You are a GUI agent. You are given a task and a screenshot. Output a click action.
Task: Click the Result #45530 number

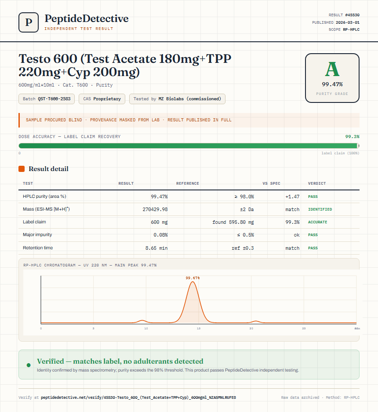pos(352,15)
